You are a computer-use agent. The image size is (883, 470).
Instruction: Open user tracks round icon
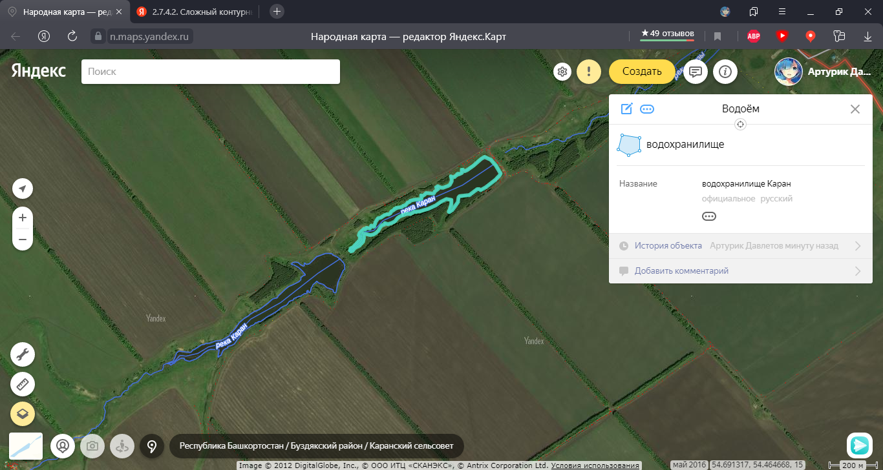(x=63, y=445)
